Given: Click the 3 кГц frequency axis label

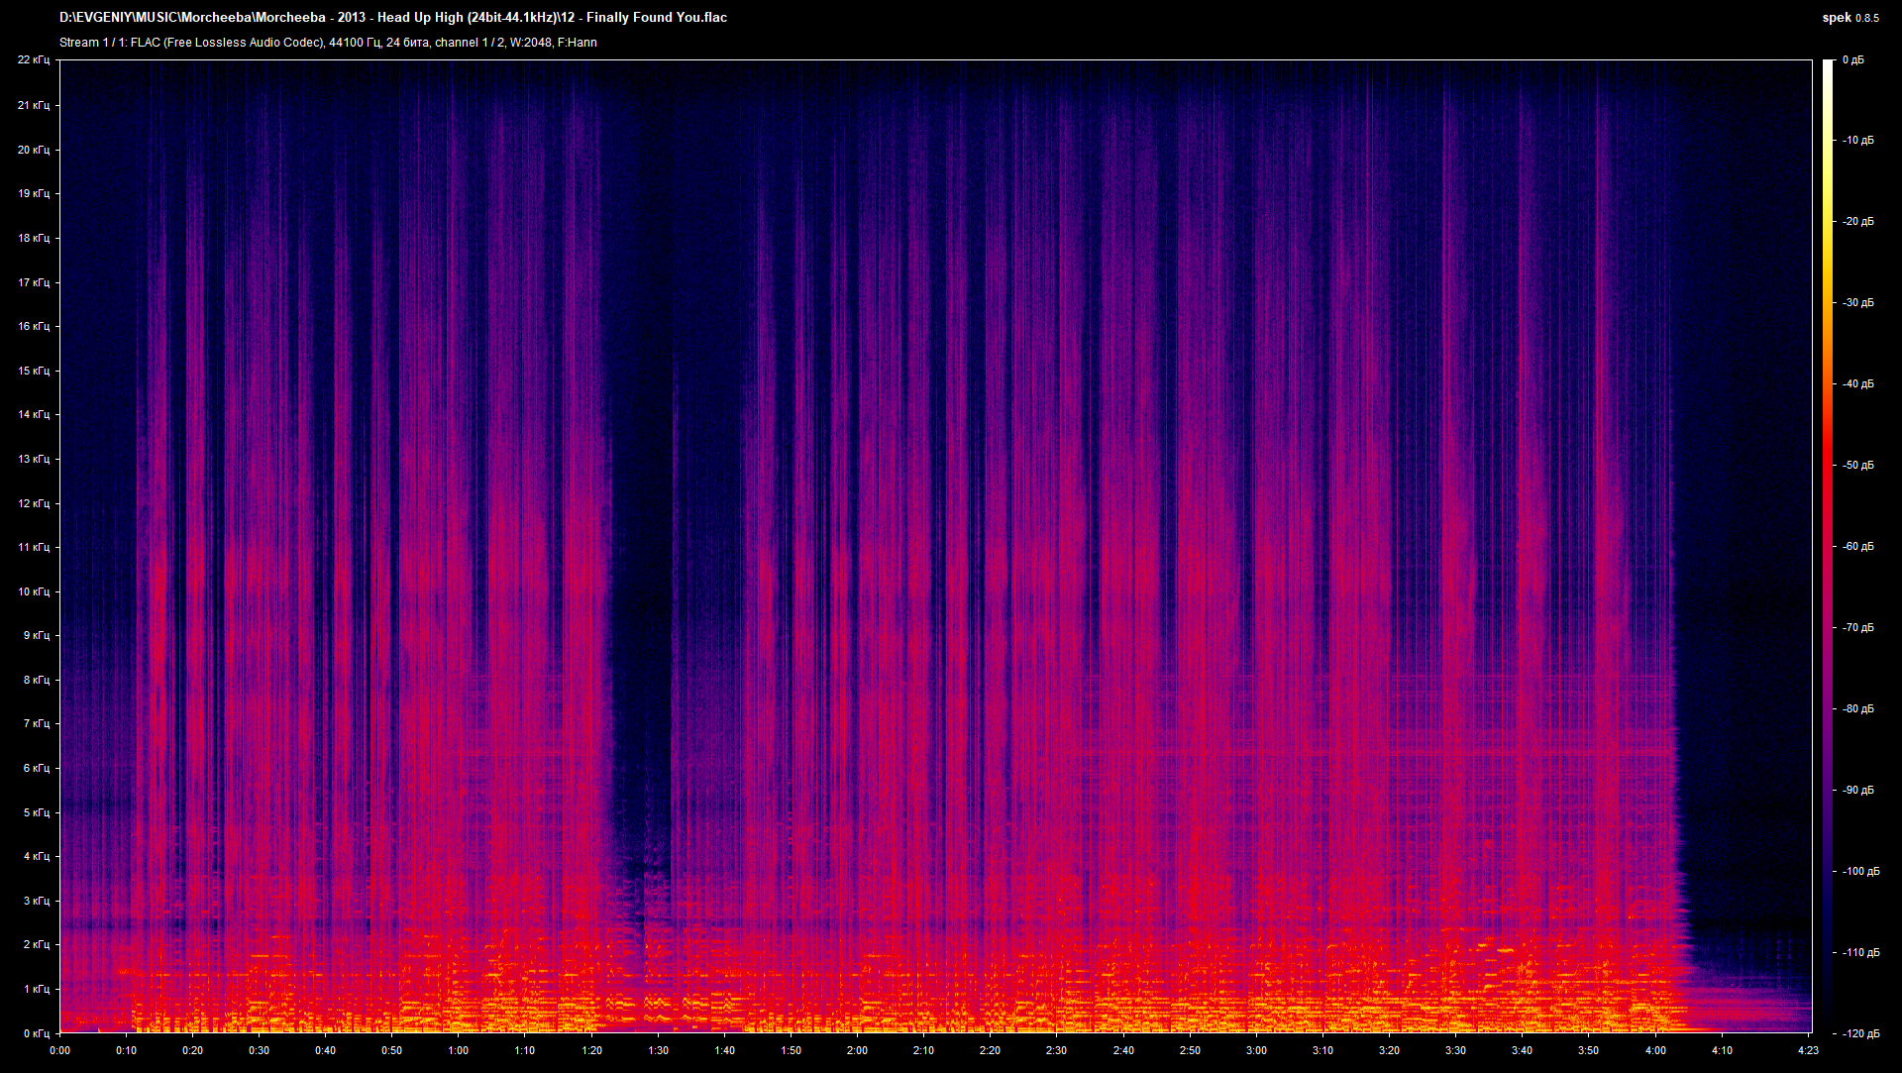Looking at the screenshot, I should click(x=37, y=901).
